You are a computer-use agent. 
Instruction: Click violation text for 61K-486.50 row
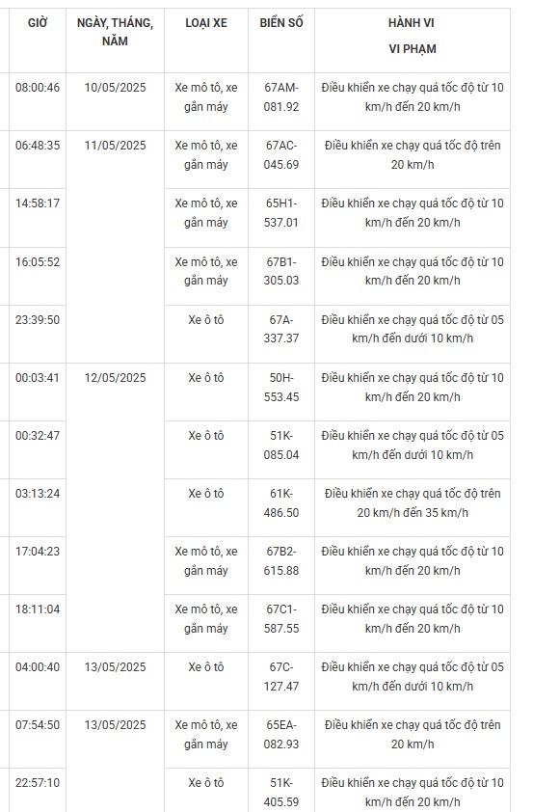tap(412, 502)
